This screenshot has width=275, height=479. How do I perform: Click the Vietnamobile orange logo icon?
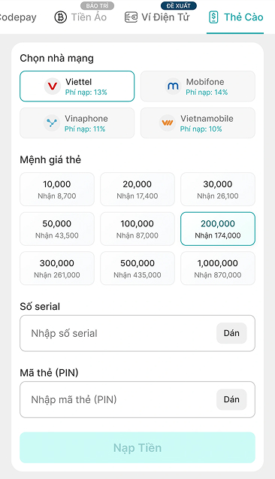[x=168, y=123]
